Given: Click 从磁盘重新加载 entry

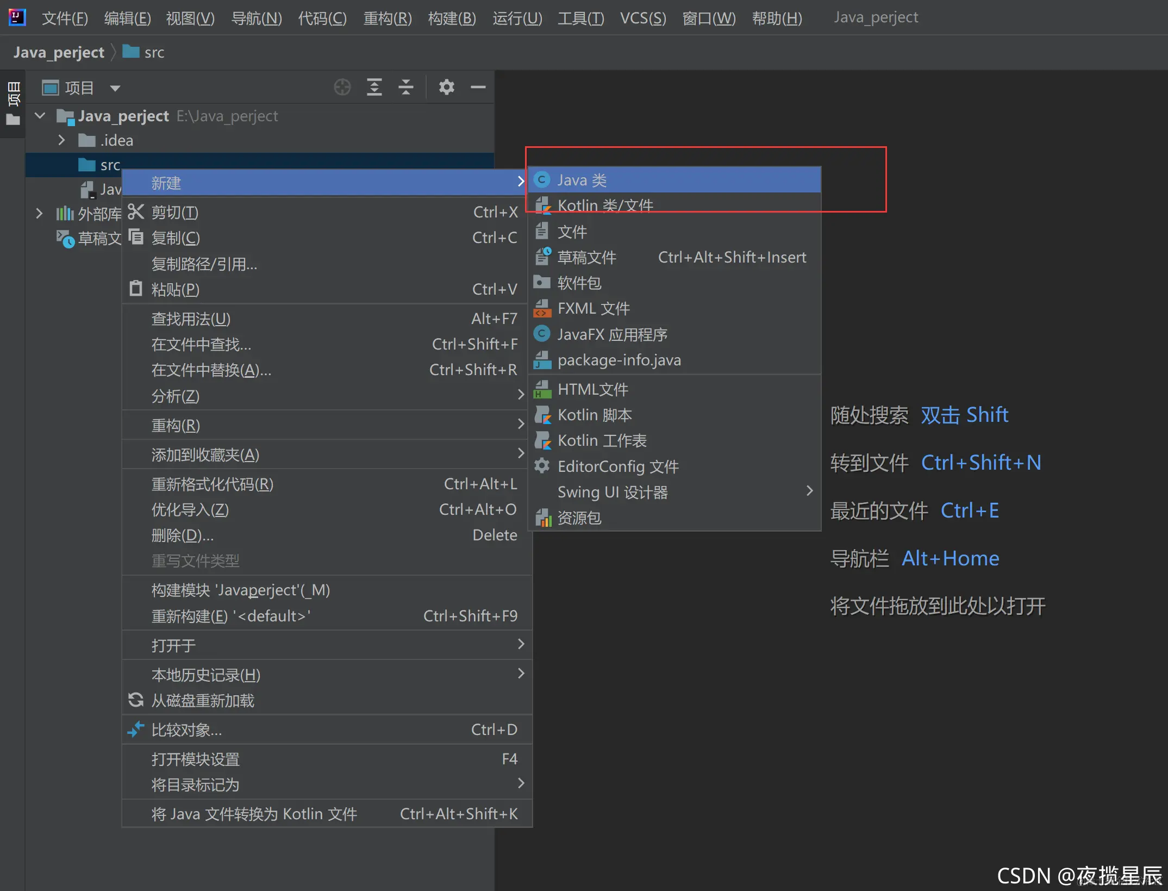Looking at the screenshot, I should tap(202, 701).
